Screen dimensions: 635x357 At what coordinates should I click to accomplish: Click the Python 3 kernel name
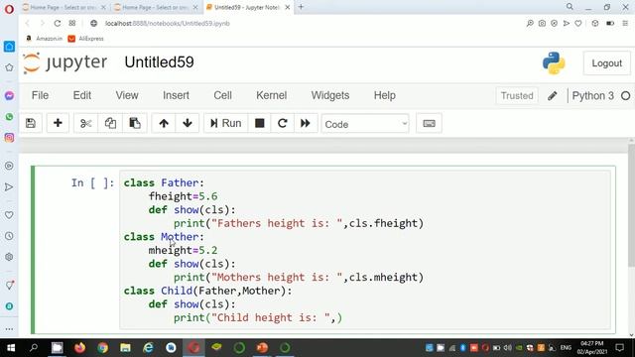click(593, 96)
